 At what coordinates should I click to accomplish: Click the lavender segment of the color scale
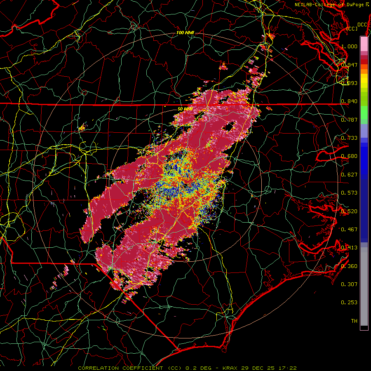coord(364,131)
